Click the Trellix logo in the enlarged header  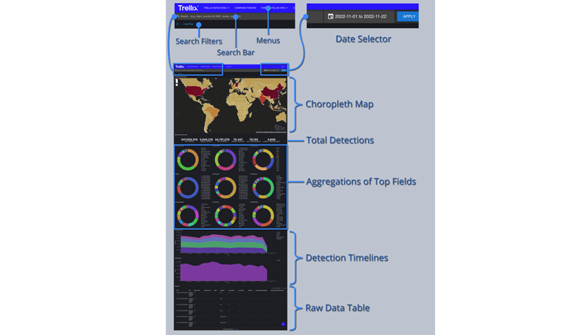[x=188, y=8]
